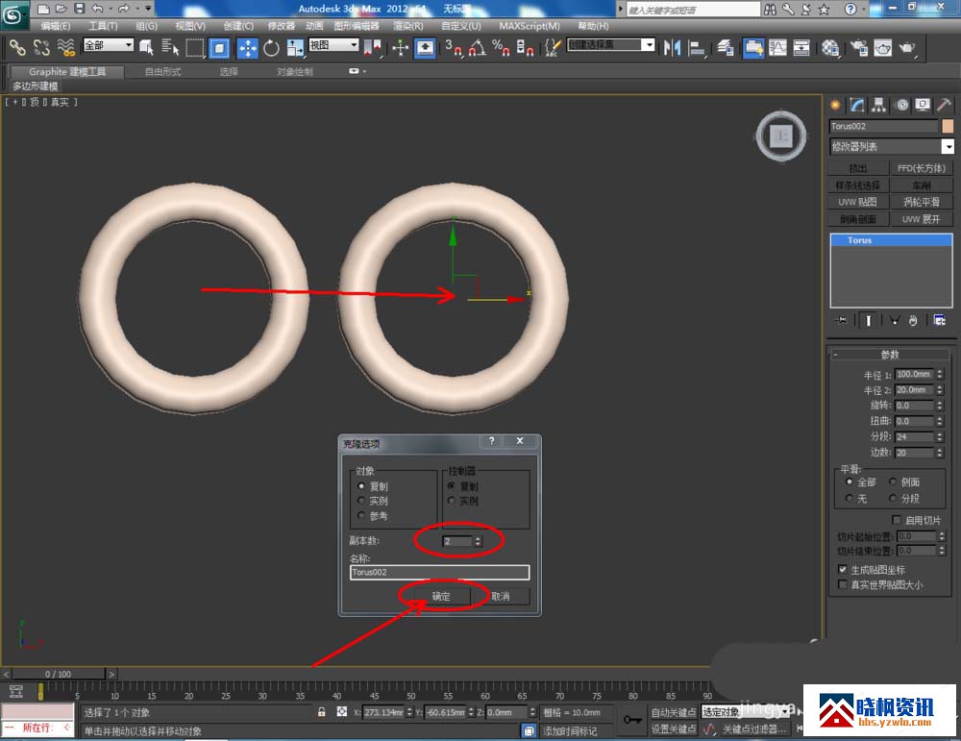Switch to the Modify panel icon

pos(857,106)
